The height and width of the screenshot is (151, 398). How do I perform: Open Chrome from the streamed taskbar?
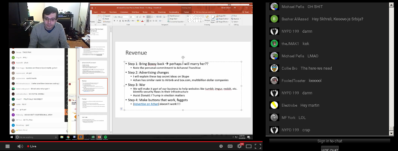[x=68, y=137]
